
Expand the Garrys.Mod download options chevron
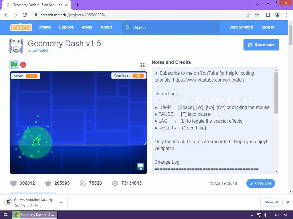tap(61, 202)
